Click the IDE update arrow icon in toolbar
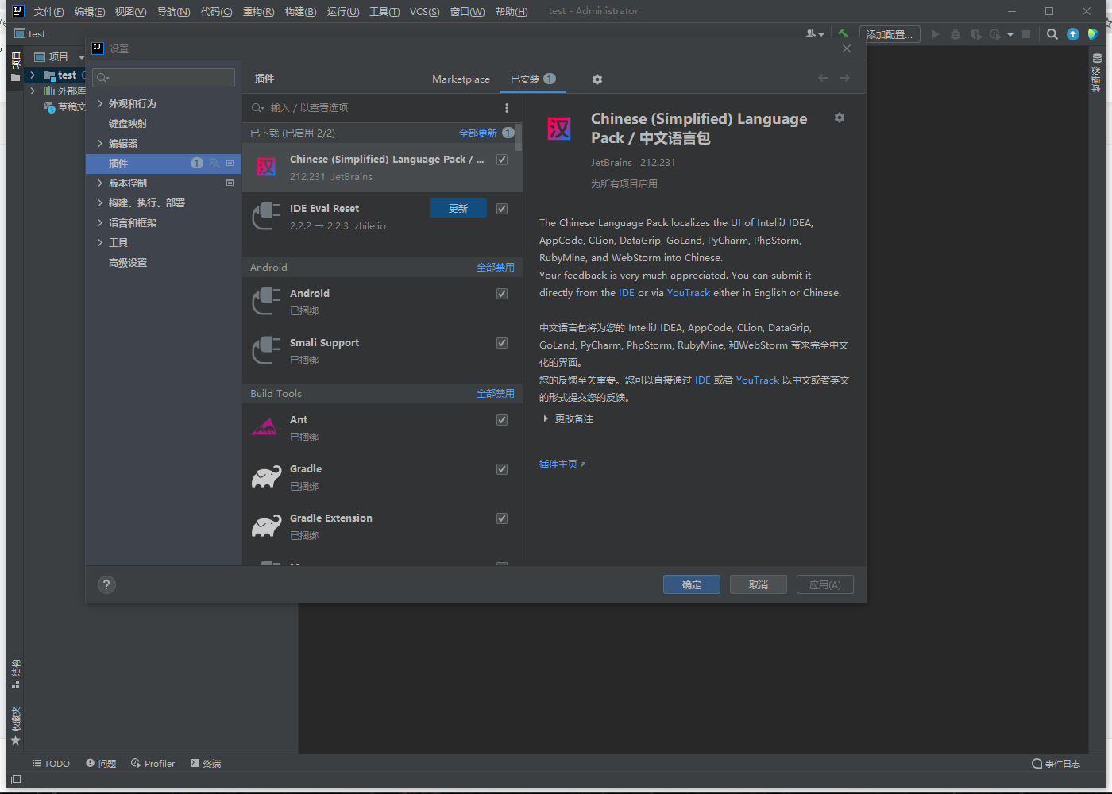This screenshot has height=794, width=1112. coord(1073,34)
